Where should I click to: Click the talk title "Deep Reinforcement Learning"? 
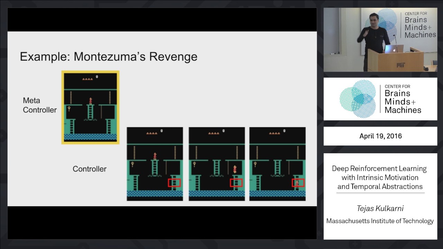379,169
